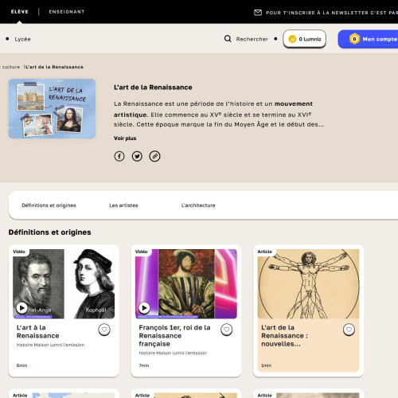This screenshot has height=398, width=398.
Task: Play the L'art à la Renaissance video
Action: (21, 308)
